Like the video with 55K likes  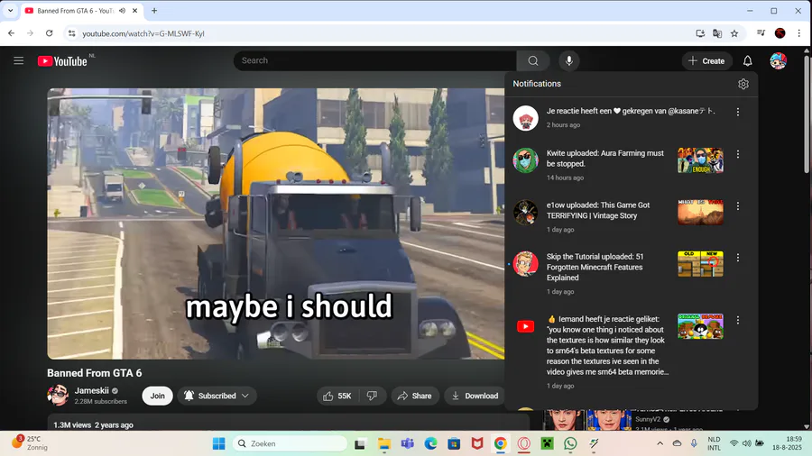pyautogui.click(x=337, y=396)
